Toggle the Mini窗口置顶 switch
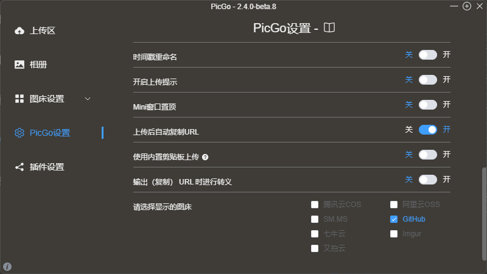The height and width of the screenshot is (274, 487). point(428,105)
